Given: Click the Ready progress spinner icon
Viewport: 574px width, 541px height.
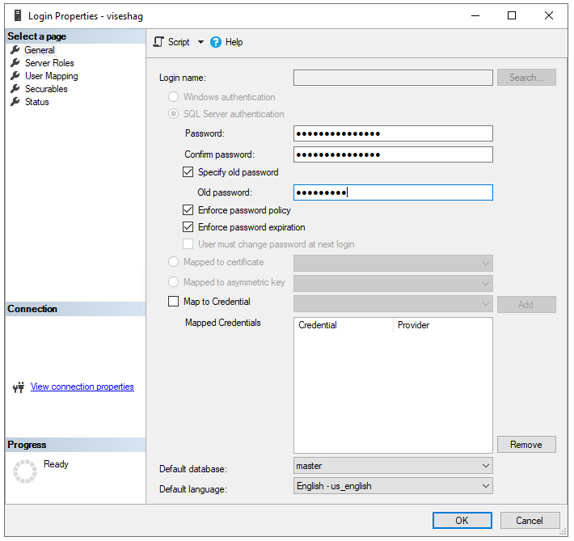Looking at the screenshot, I should (25, 471).
